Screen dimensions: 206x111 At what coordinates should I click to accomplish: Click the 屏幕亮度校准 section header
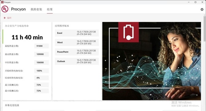click(12, 105)
